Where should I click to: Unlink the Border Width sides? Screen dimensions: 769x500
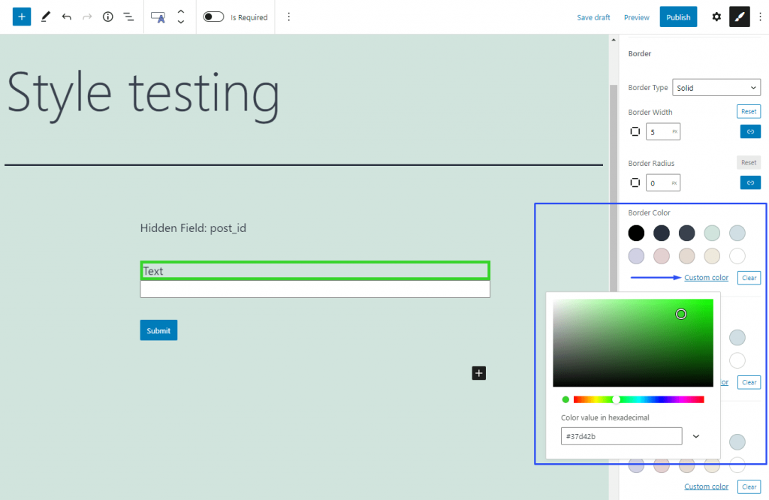750,131
